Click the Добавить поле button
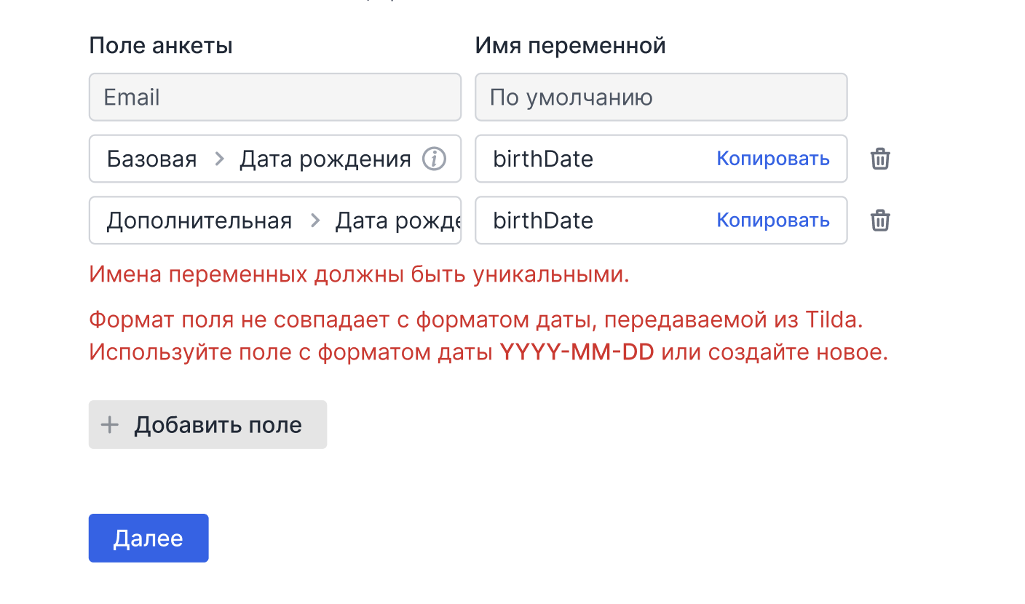 (x=207, y=425)
